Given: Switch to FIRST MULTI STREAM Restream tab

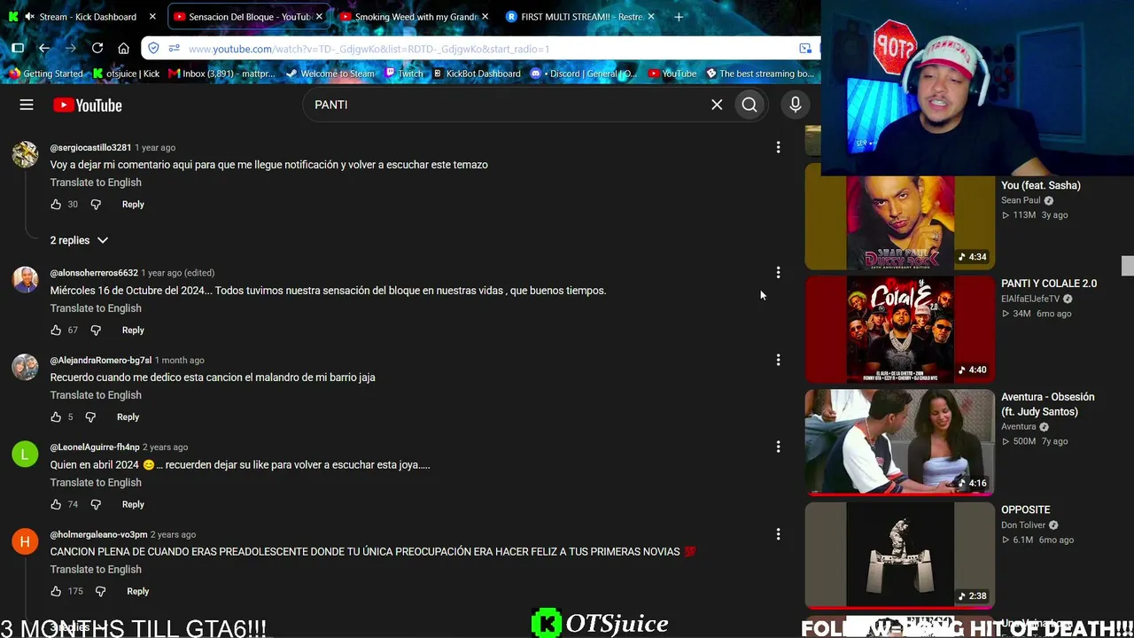Looking at the screenshot, I should click(581, 17).
